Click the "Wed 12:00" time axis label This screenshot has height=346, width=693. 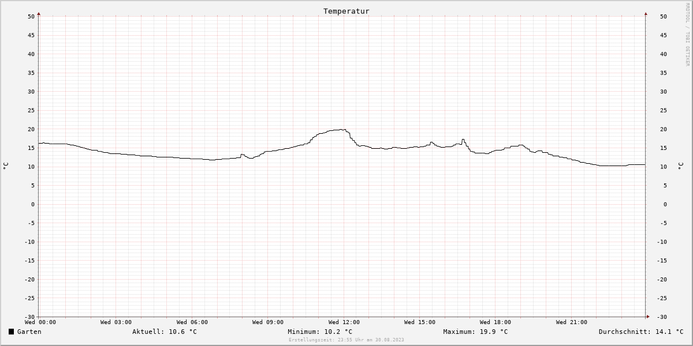344,322
